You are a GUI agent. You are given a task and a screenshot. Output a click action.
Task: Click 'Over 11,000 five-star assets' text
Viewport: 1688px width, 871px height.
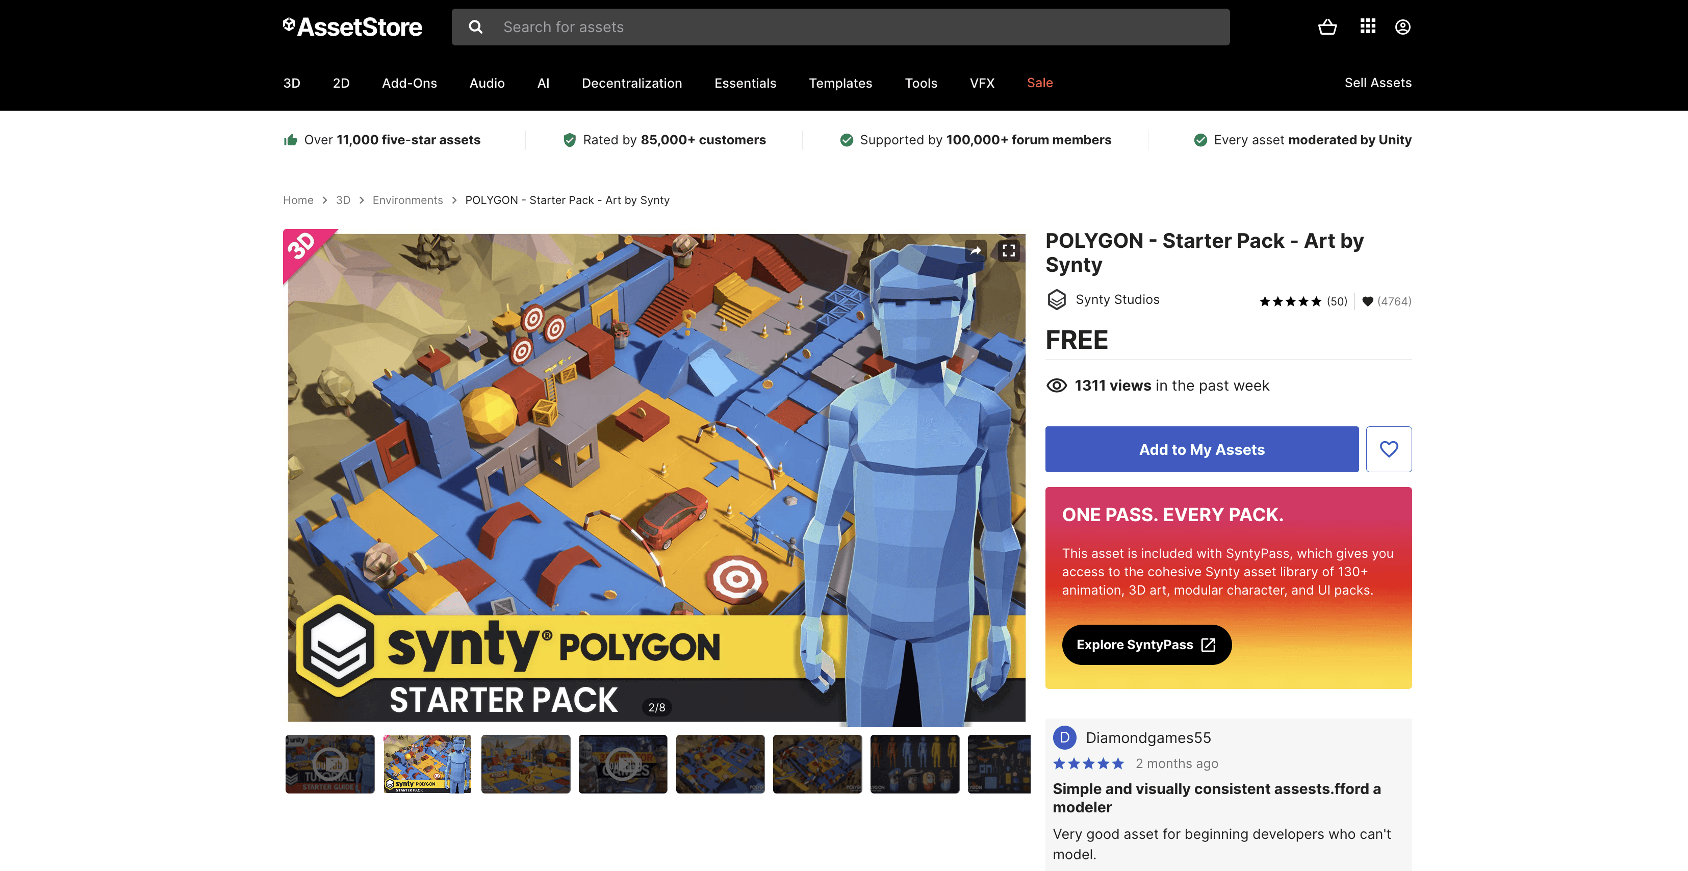click(x=392, y=140)
